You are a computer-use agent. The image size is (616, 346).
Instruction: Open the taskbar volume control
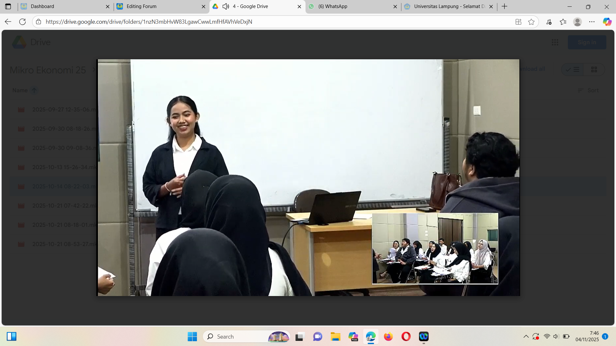556,336
